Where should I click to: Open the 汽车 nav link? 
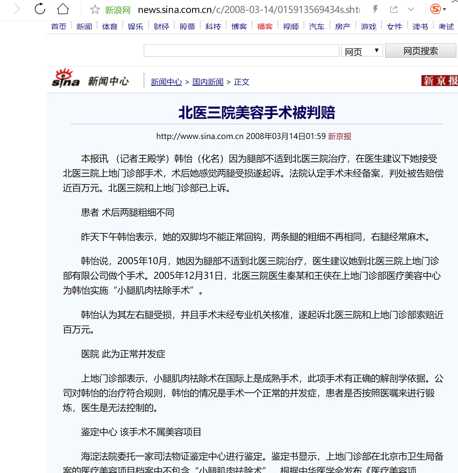[317, 27]
